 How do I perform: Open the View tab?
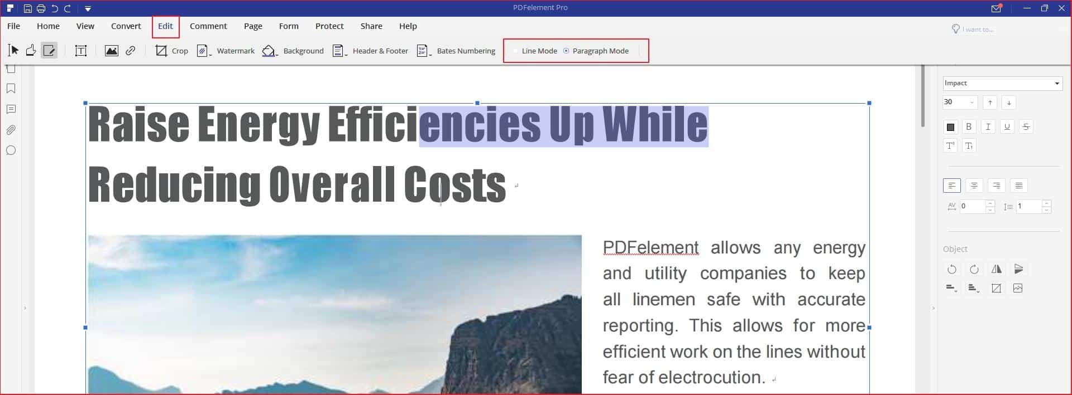coord(85,26)
